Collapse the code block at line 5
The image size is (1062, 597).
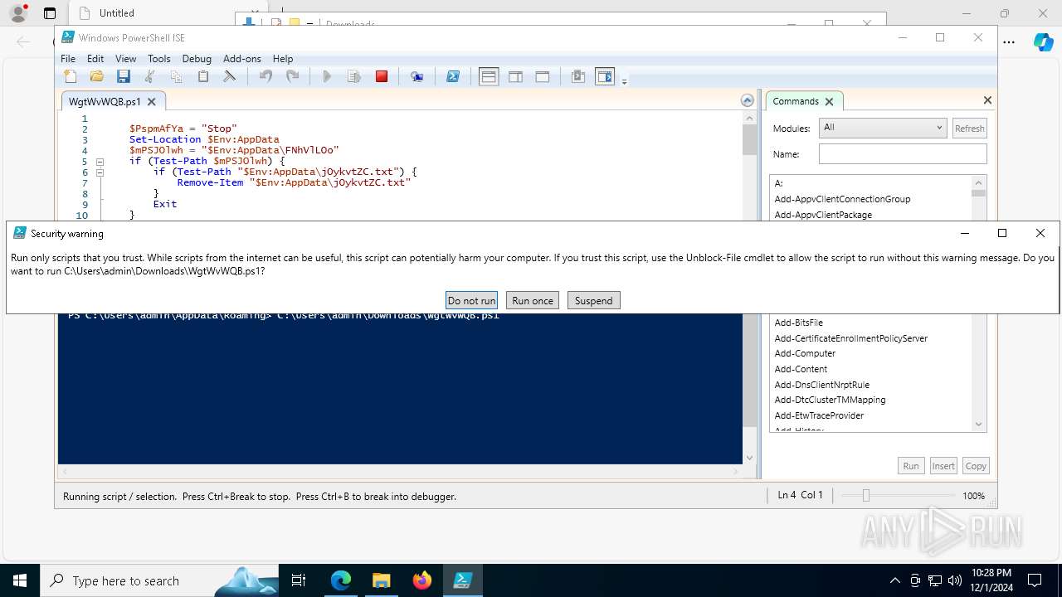(x=100, y=162)
